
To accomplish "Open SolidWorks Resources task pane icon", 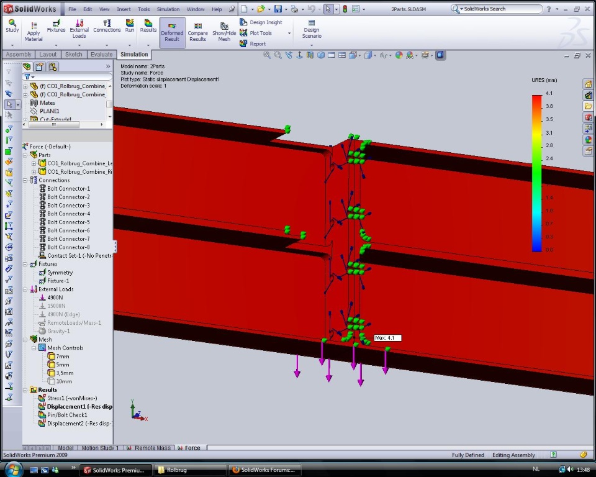I will pyautogui.click(x=588, y=84).
